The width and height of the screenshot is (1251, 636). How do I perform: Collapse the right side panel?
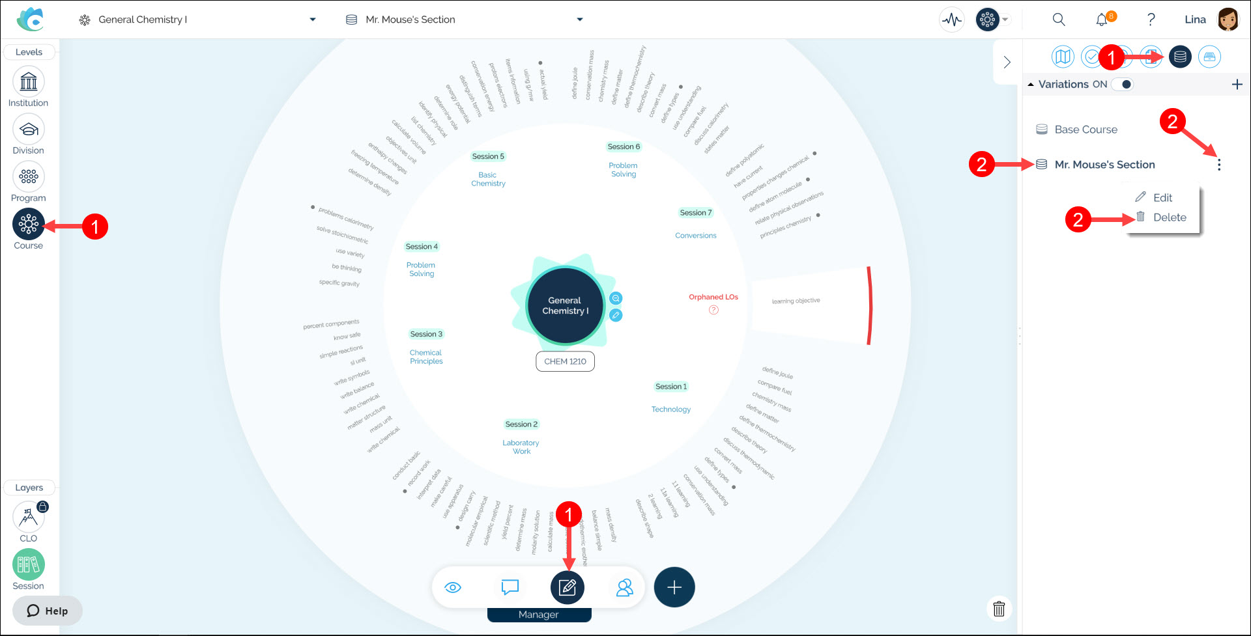point(1007,62)
